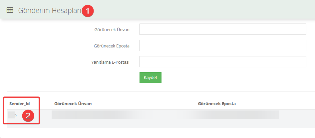The width and height of the screenshot is (315, 138).
Task: Click red annotation badge number 2
Action: tap(28, 116)
